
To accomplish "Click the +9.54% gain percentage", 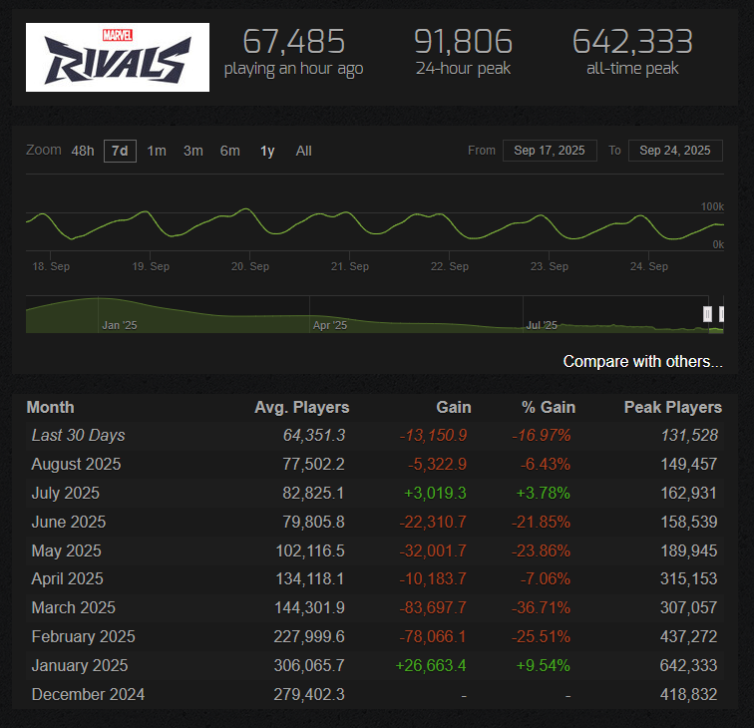I will tap(543, 665).
